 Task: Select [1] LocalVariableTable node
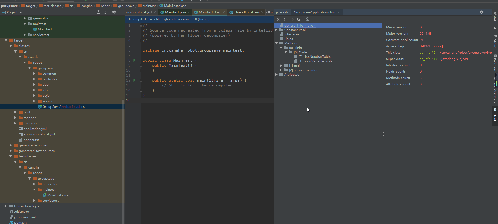tap(315, 61)
